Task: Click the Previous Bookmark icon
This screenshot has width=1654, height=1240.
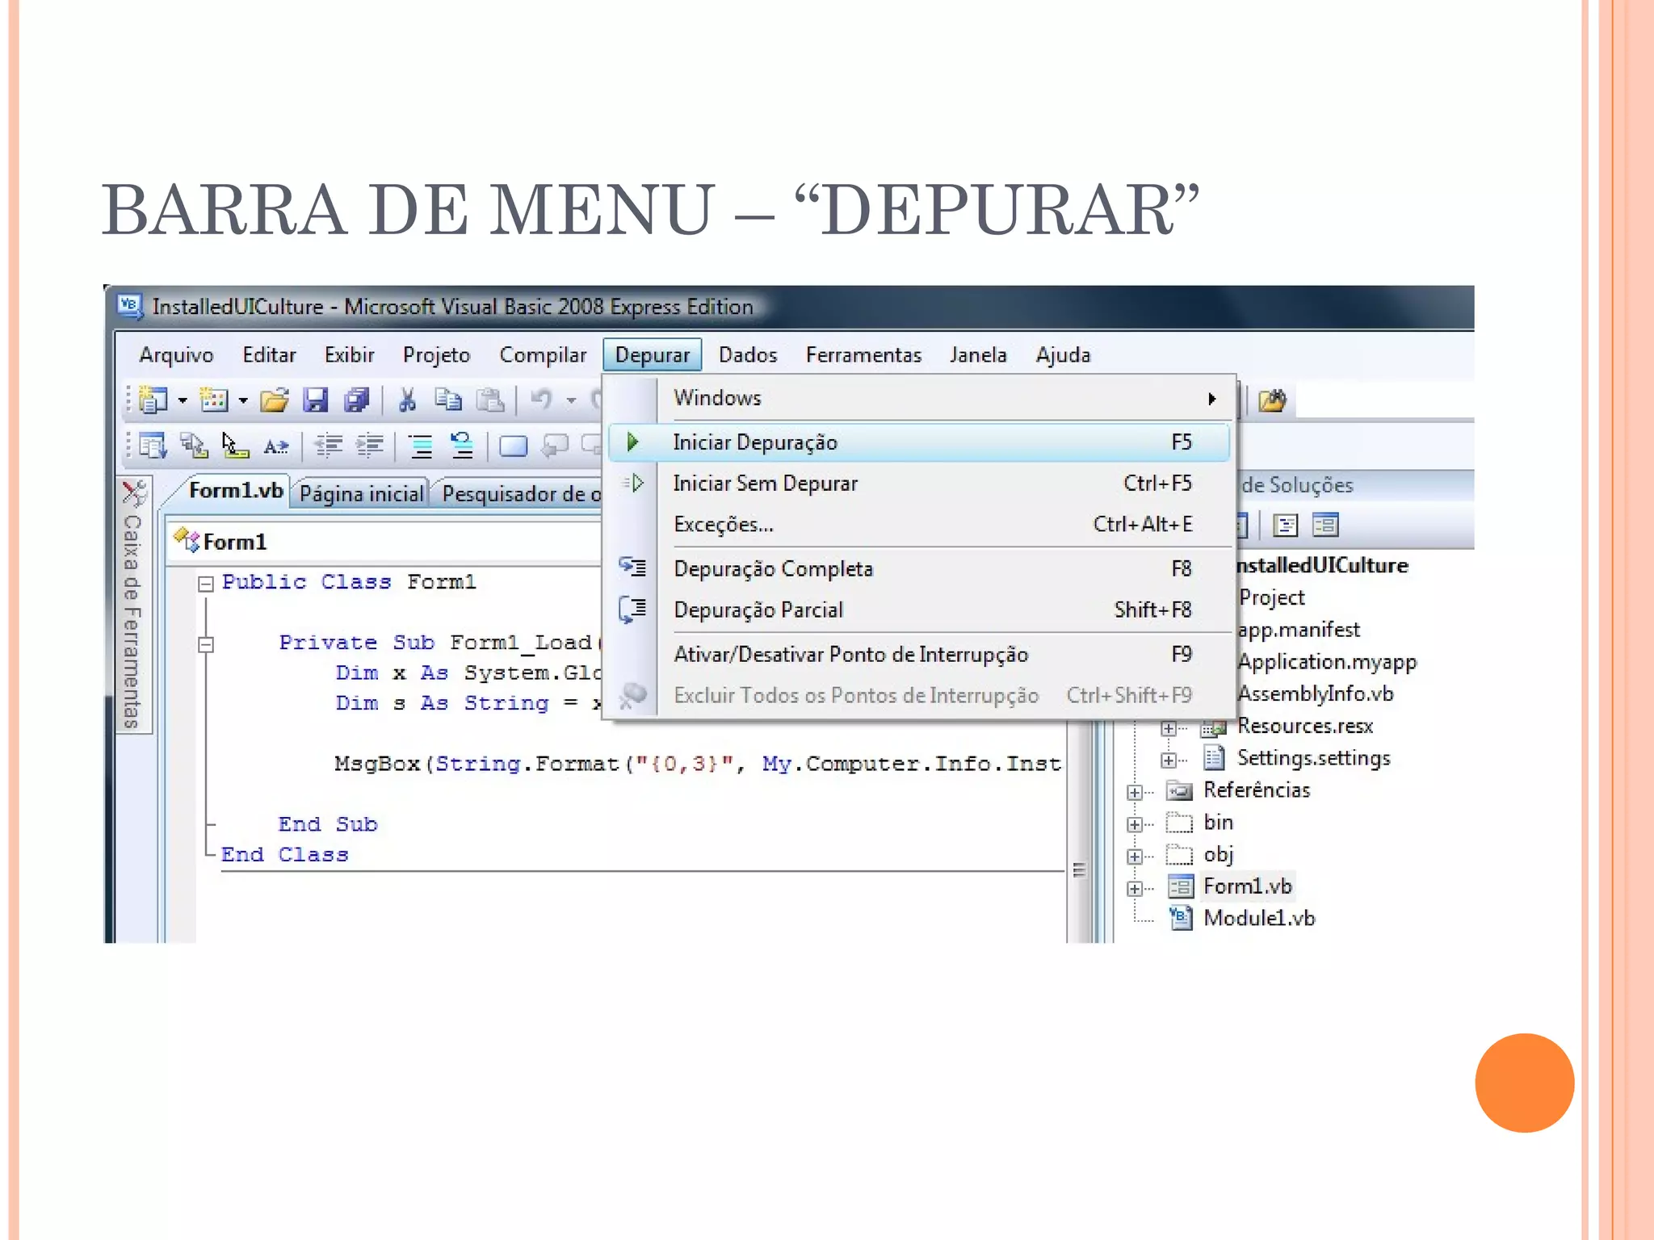Action: 555,446
